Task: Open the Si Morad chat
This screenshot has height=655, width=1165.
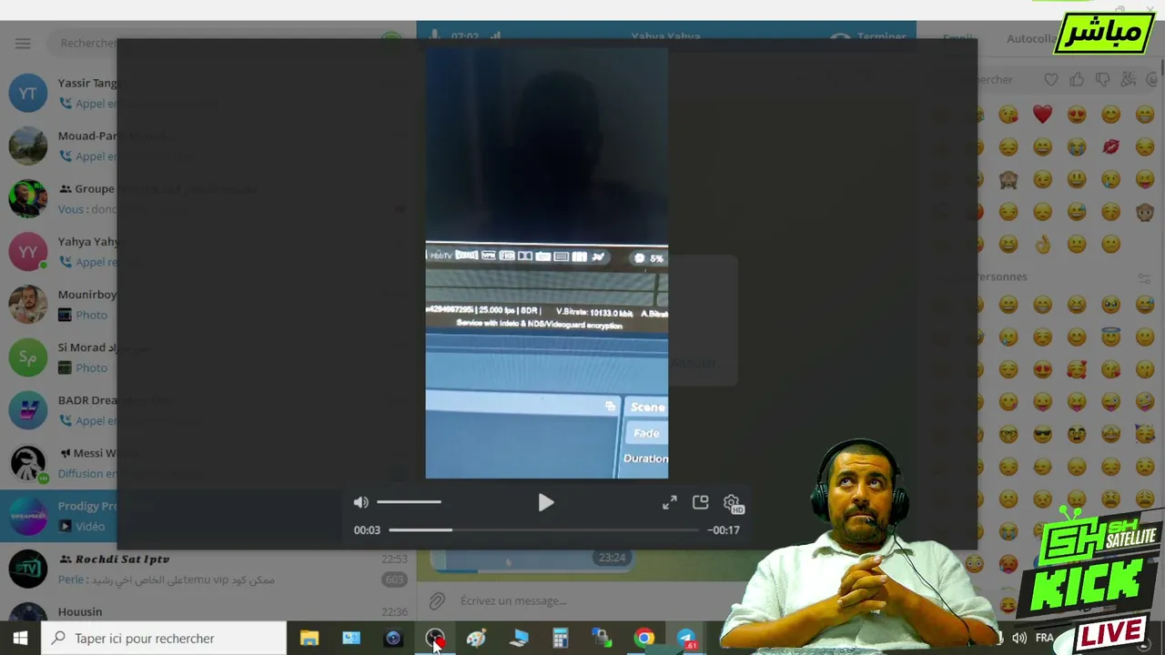Action: point(208,357)
